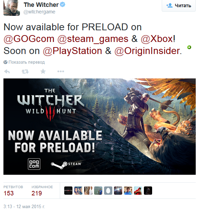The image size is (205, 215).
Task: Open the @PlayStation mention link
Action: coord(72,51)
